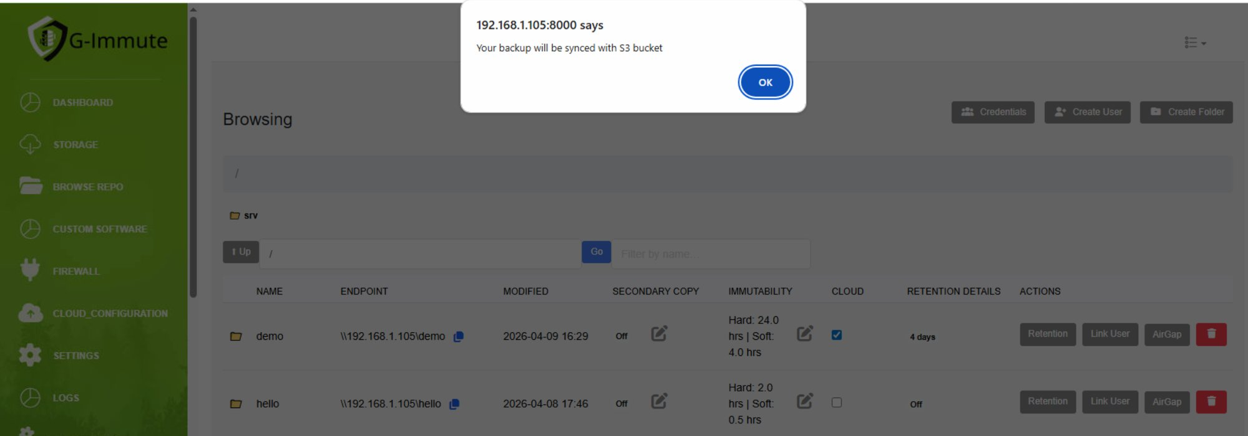
Task: Open the Firewall page
Action: [76, 272]
